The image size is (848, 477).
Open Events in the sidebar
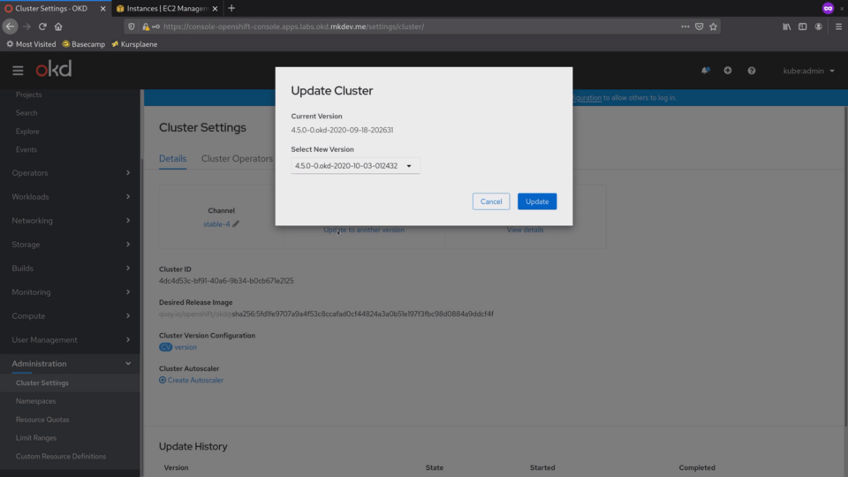click(26, 150)
